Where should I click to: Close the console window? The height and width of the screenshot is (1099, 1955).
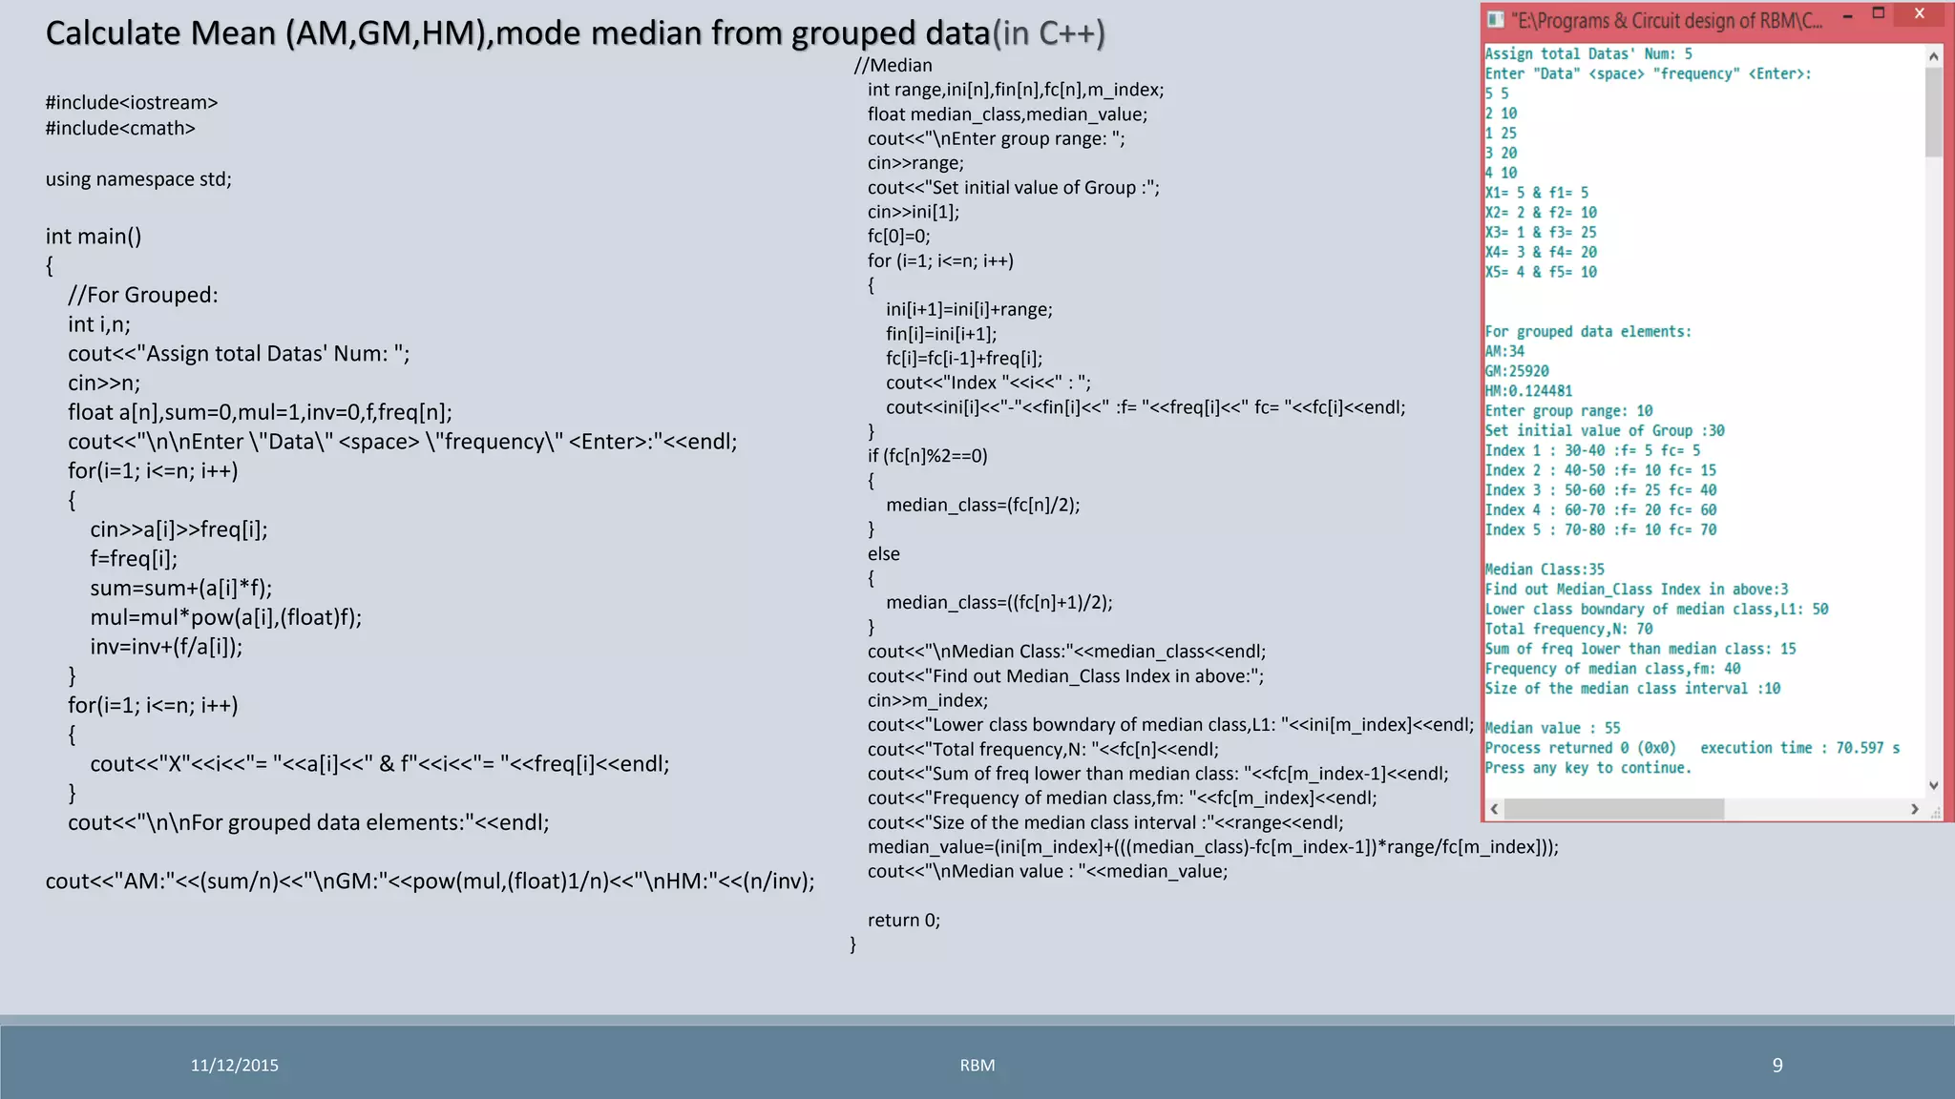pos(1920,13)
